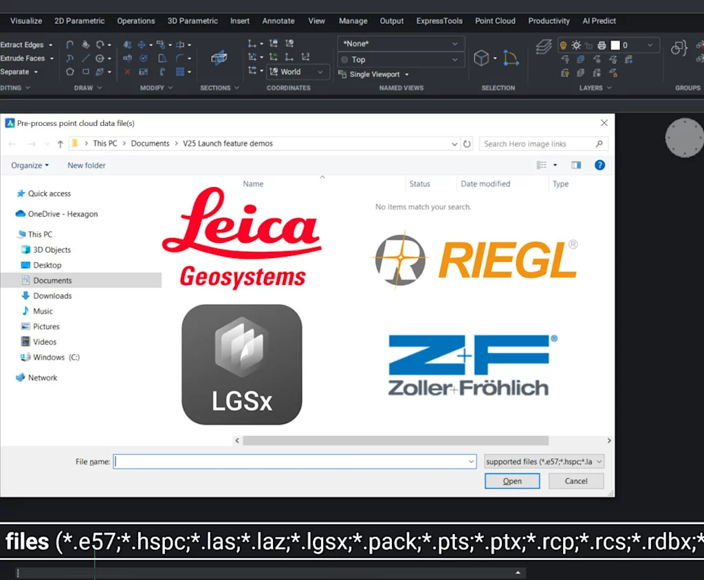The image size is (704, 580).
Task: Click the Move tool in Modify
Action: (142, 45)
